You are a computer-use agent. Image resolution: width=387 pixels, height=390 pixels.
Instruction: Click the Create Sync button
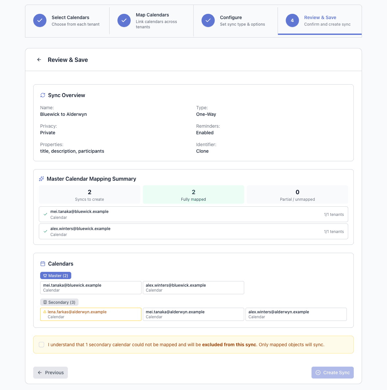(332, 373)
